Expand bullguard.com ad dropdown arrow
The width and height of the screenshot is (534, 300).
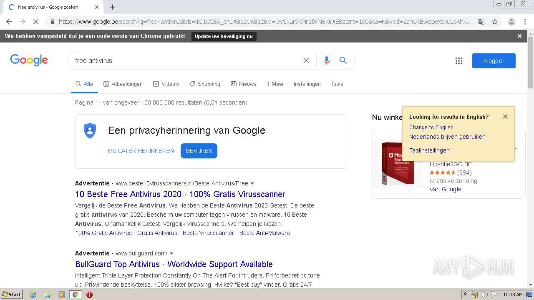[171, 253]
